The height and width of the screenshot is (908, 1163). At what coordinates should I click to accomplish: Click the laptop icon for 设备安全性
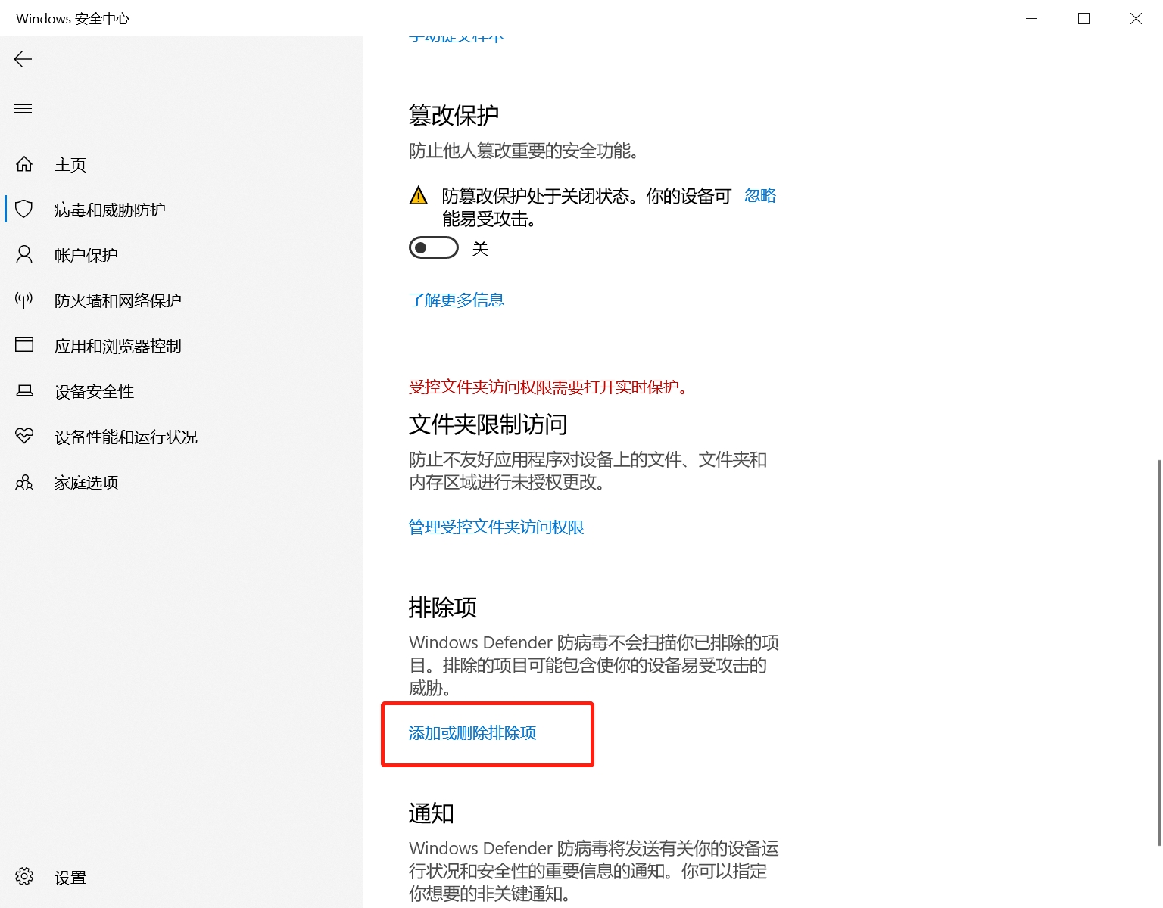24,391
